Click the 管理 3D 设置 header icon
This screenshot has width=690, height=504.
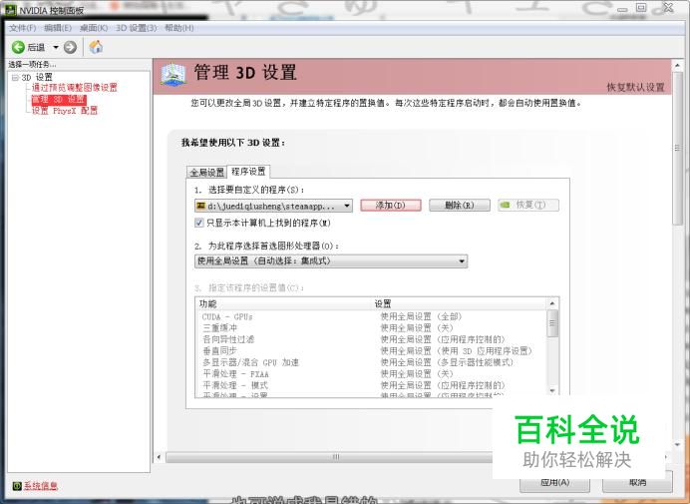click(x=172, y=75)
